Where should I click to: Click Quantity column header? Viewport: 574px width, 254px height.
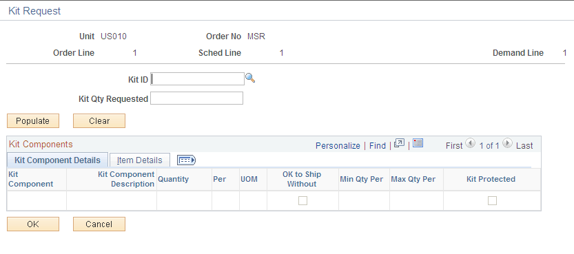click(173, 179)
